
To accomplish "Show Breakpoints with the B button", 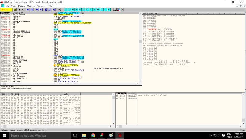I will coord(98,10).
